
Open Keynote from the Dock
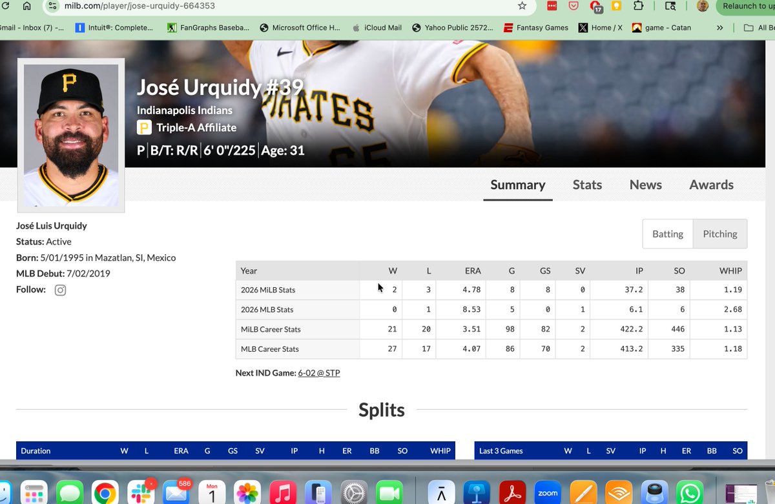(x=477, y=493)
